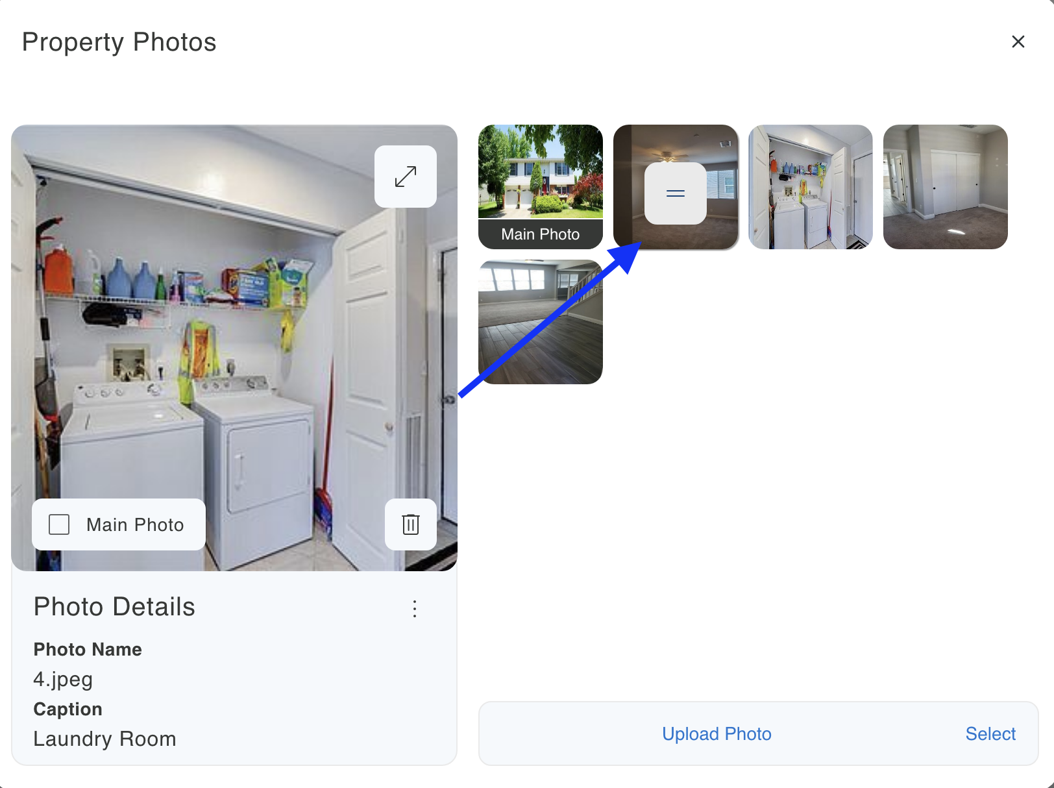
Task: Click the 4.jpeg photo name
Action: pyautogui.click(x=63, y=679)
